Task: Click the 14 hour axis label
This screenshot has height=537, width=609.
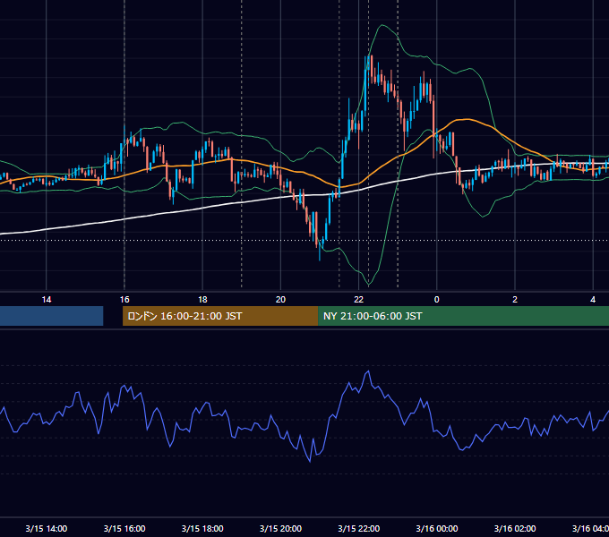Action: pos(47,300)
